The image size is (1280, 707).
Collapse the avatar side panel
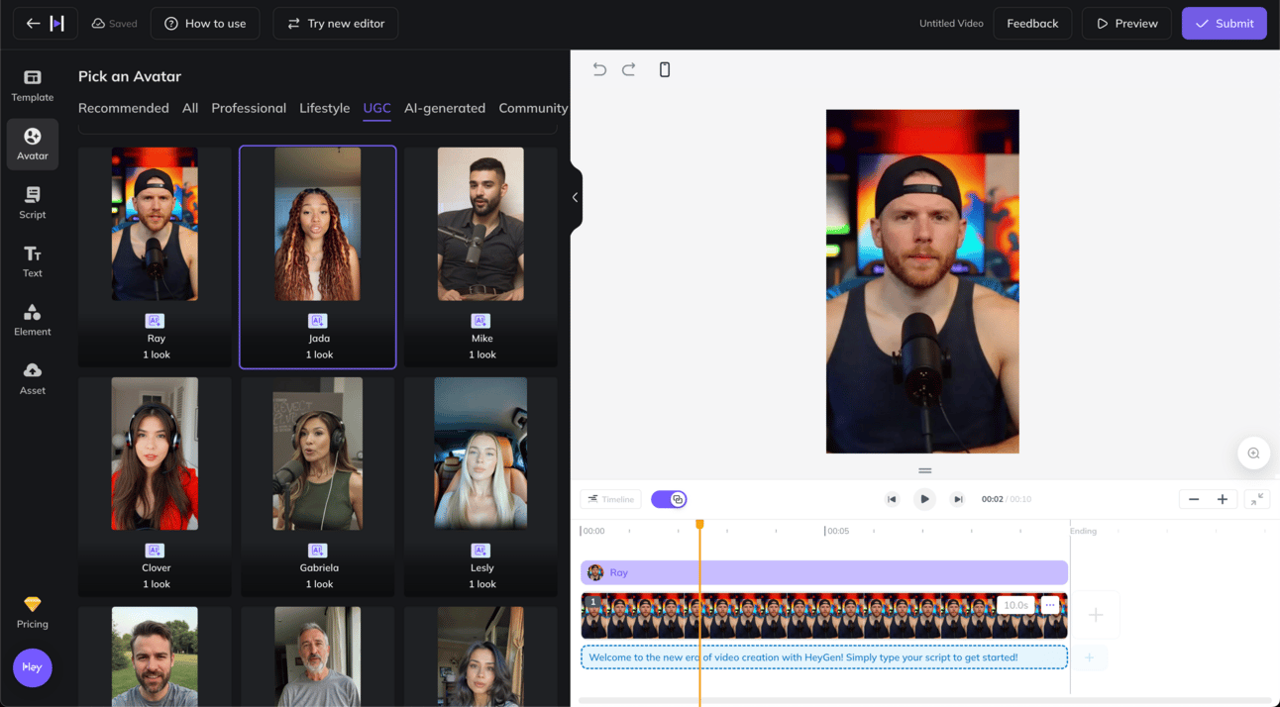point(576,197)
